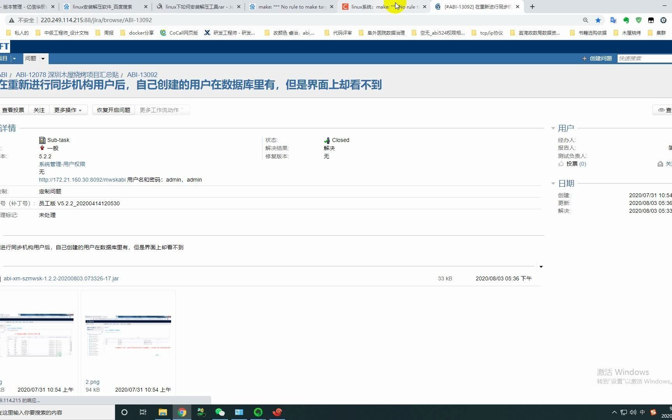Viewport: 672px width, 420px height.
Task: Click 查看投票 to view voters
Action: pyautogui.click(x=13, y=110)
